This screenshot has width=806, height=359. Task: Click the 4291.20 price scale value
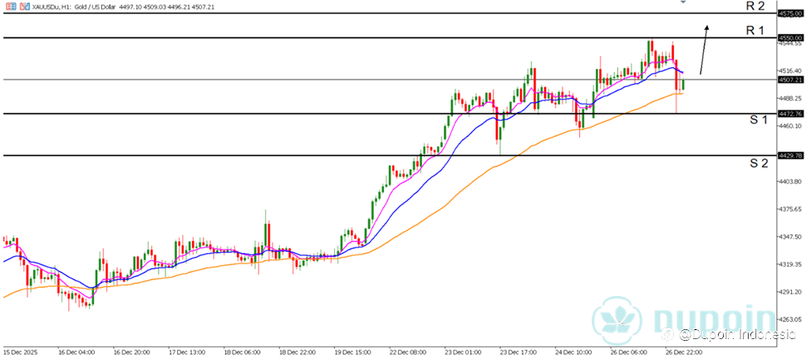coord(791,292)
